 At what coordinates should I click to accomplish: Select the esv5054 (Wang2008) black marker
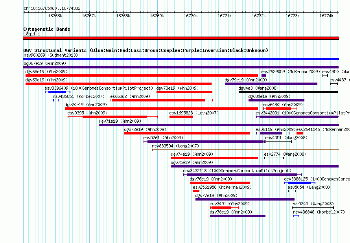[x=292, y=191]
